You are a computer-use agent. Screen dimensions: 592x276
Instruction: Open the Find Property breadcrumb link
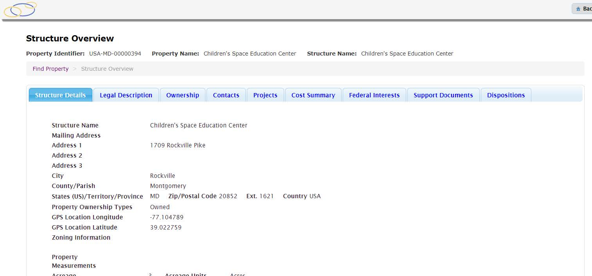pos(50,69)
